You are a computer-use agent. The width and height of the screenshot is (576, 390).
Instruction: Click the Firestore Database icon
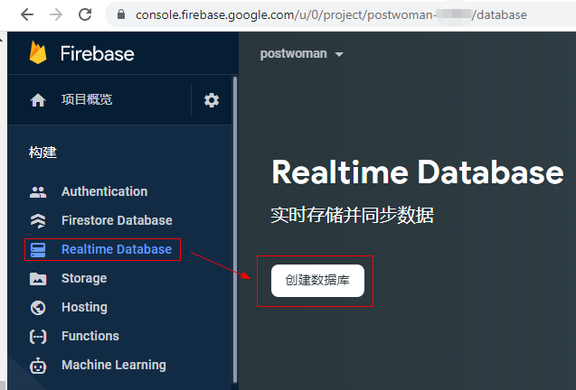pyautogui.click(x=38, y=220)
